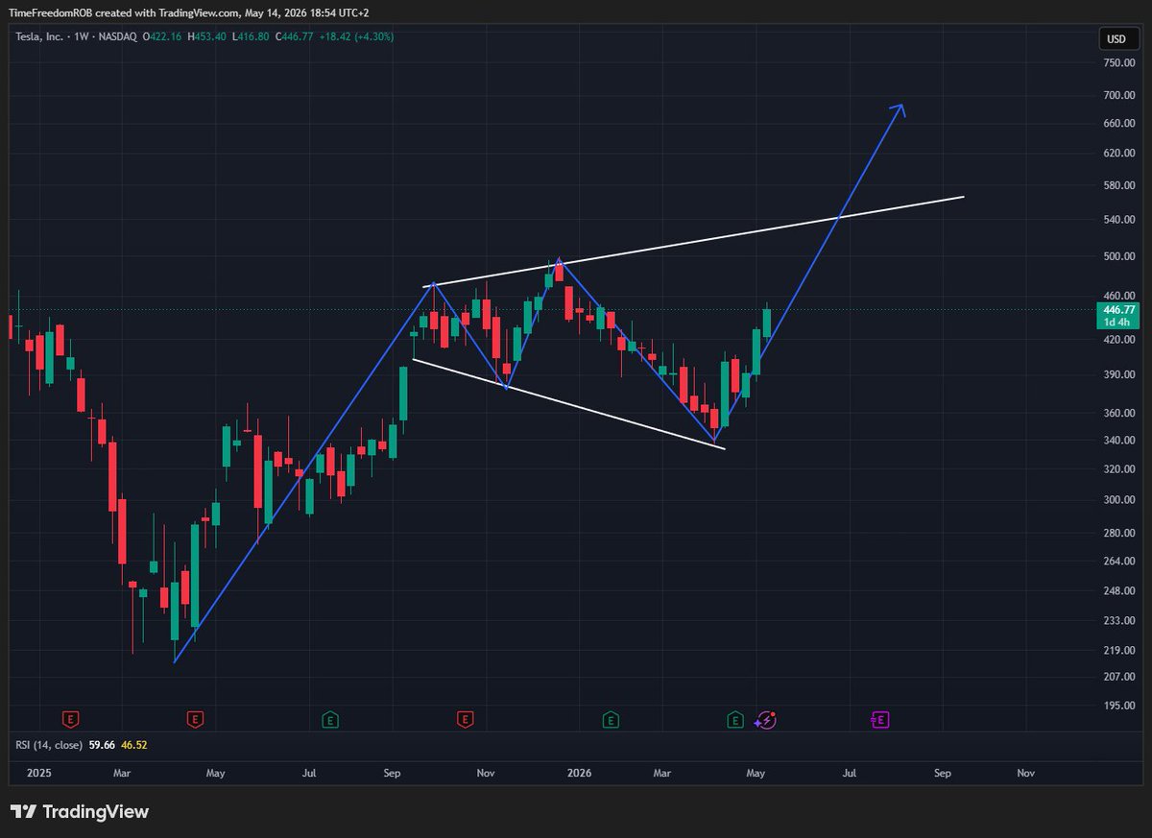Click the red earnings marker near May 2025
1152x838 pixels.
point(195,718)
